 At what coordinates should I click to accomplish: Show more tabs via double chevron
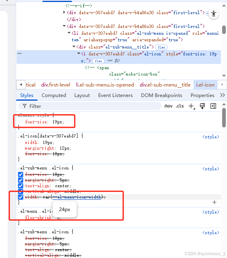pos(222,95)
